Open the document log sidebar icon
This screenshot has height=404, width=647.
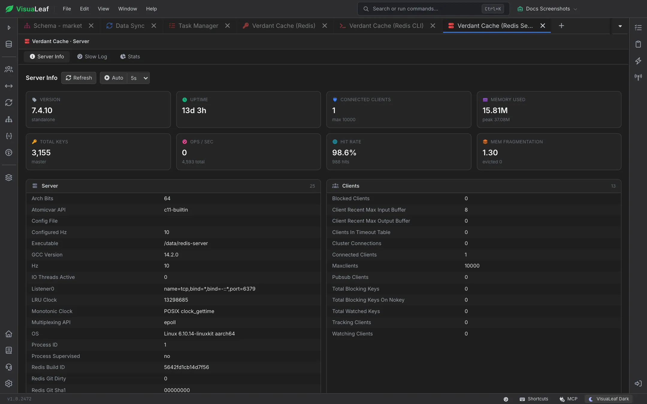9,350
